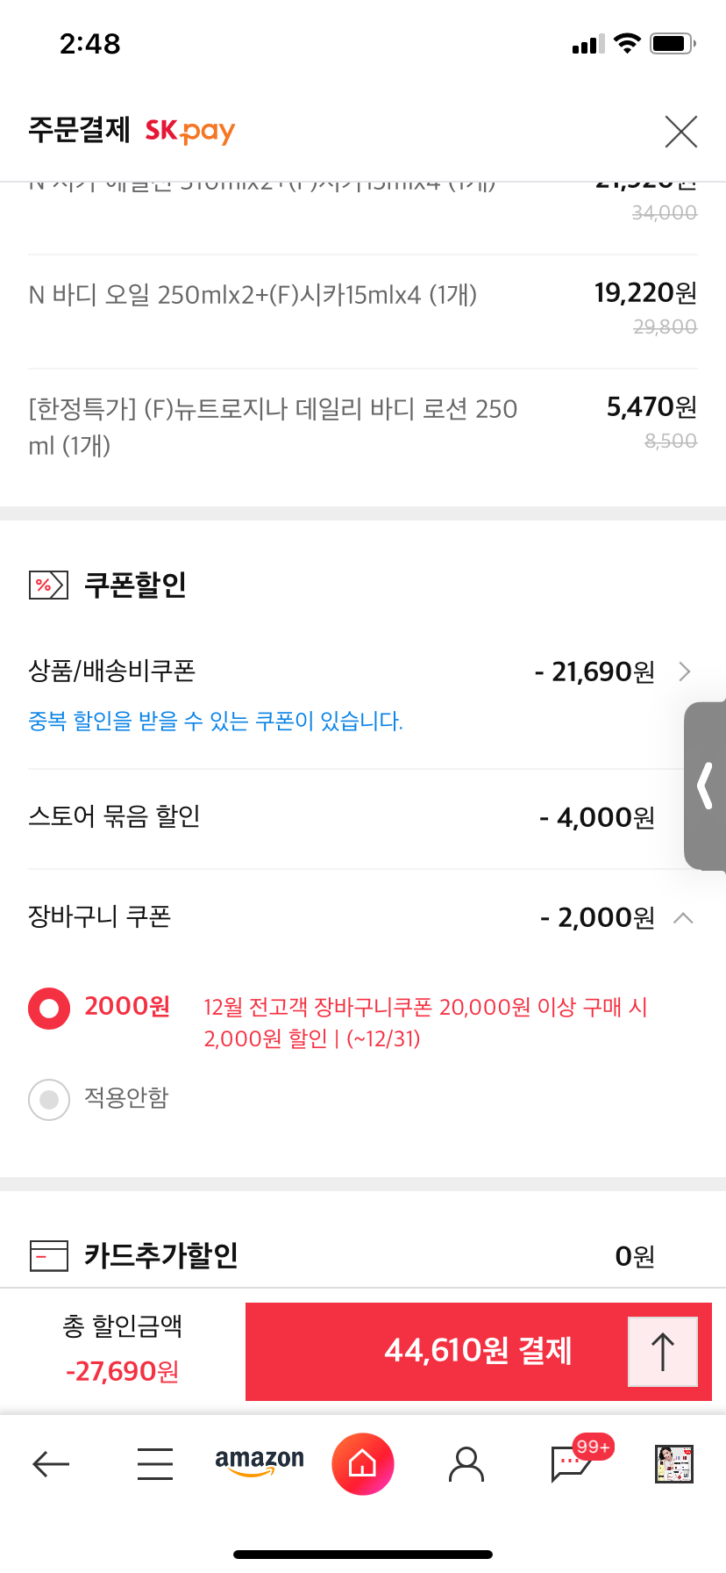The height and width of the screenshot is (1573, 726).
Task: Collapse the 장바구니 쿠폰 section
Action: tap(683, 918)
